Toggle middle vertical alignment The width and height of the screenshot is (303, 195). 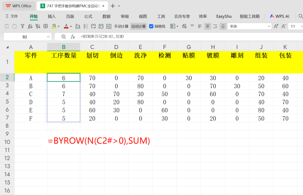click(223, 26)
